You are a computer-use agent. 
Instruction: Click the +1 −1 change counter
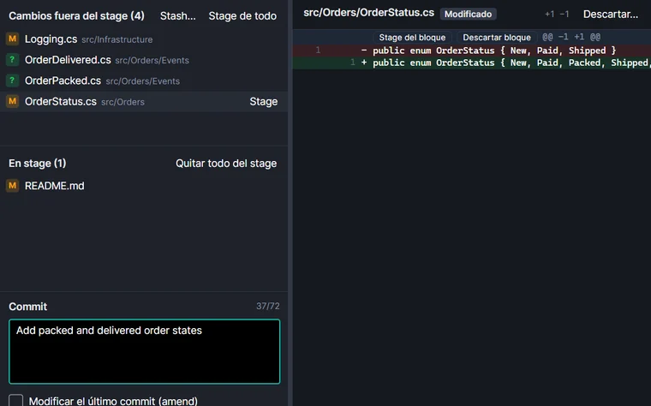(x=557, y=14)
